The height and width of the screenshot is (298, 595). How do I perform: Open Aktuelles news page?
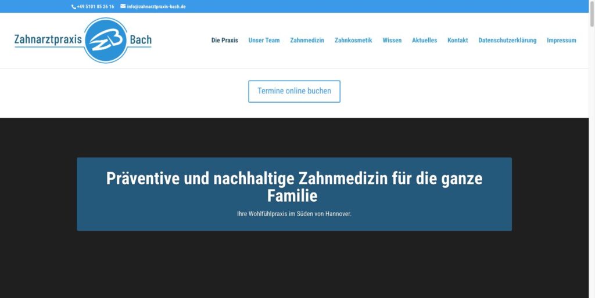coord(425,40)
